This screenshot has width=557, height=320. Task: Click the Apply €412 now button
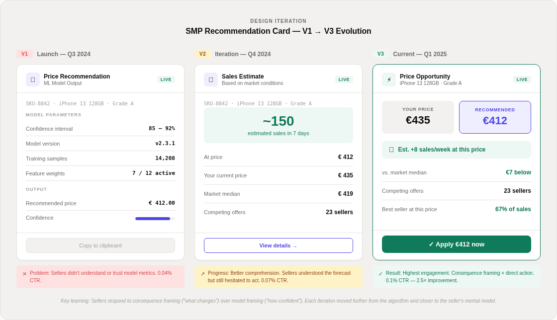(456, 244)
